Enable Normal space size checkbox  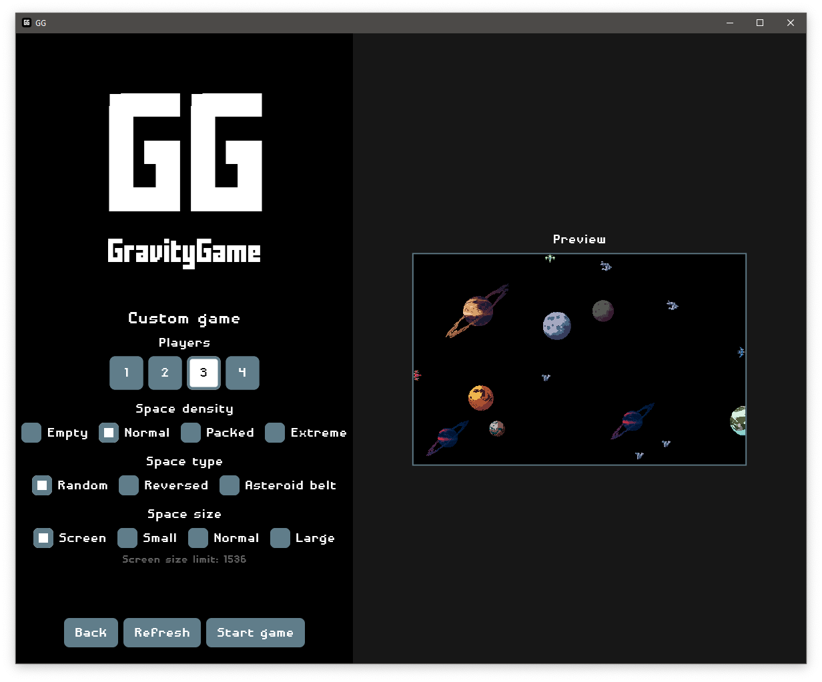[198, 538]
